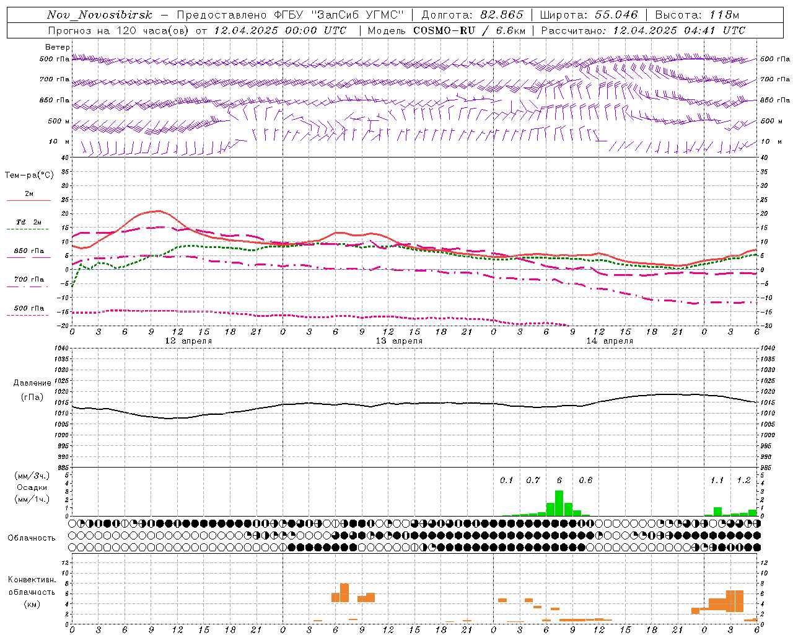The height and width of the screenshot is (635, 793).
Task: Click the "(мм/1ч.)" precipitation unit label
Action: [x=32, y=499]
